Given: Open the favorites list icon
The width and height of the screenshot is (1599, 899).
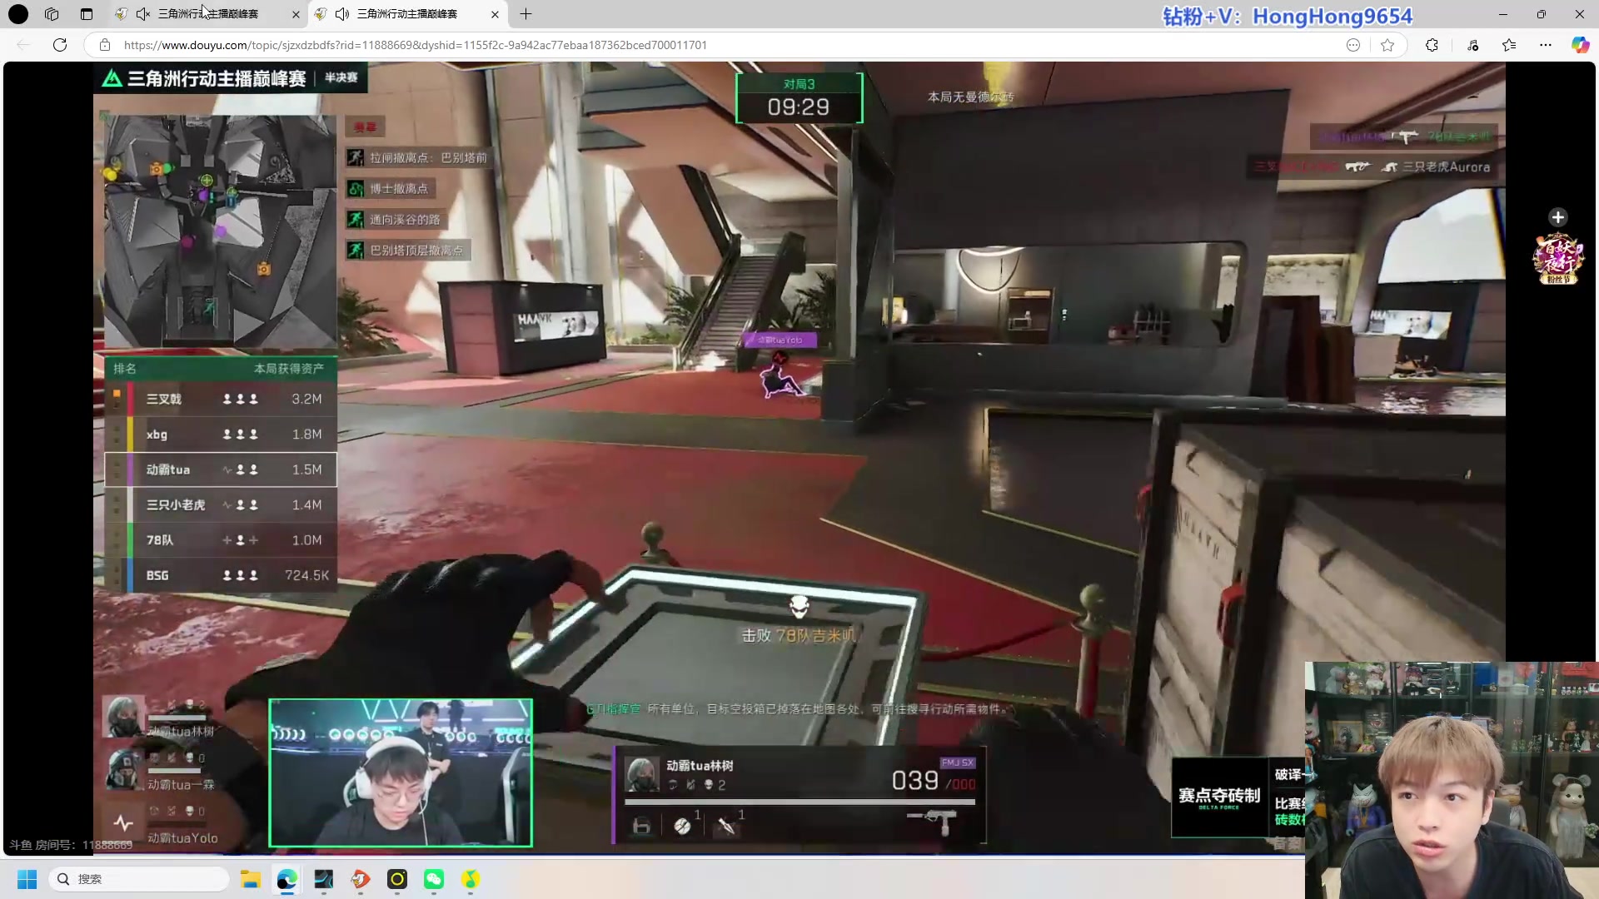Looking at the screenshot, I should [x=1509, y=45].
